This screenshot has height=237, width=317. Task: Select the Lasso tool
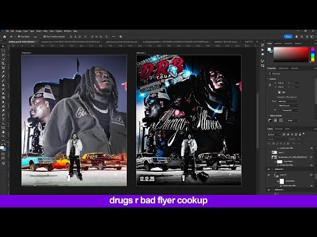[x=3, y=55]
